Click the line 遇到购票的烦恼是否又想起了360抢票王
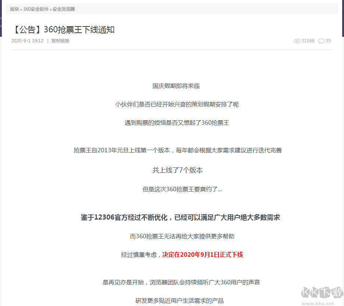344x306 pixels. (x=177, y=122)
